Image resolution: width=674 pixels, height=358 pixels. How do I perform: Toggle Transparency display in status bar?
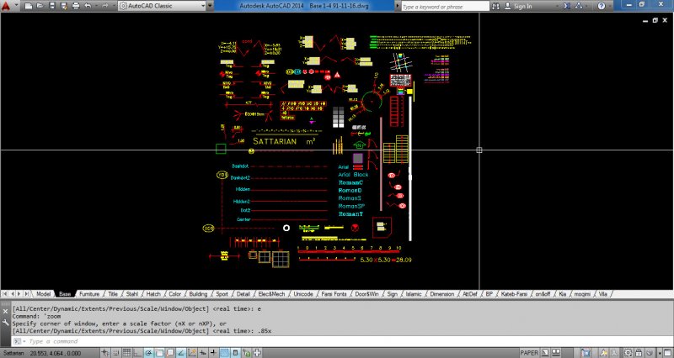[224, 353]
